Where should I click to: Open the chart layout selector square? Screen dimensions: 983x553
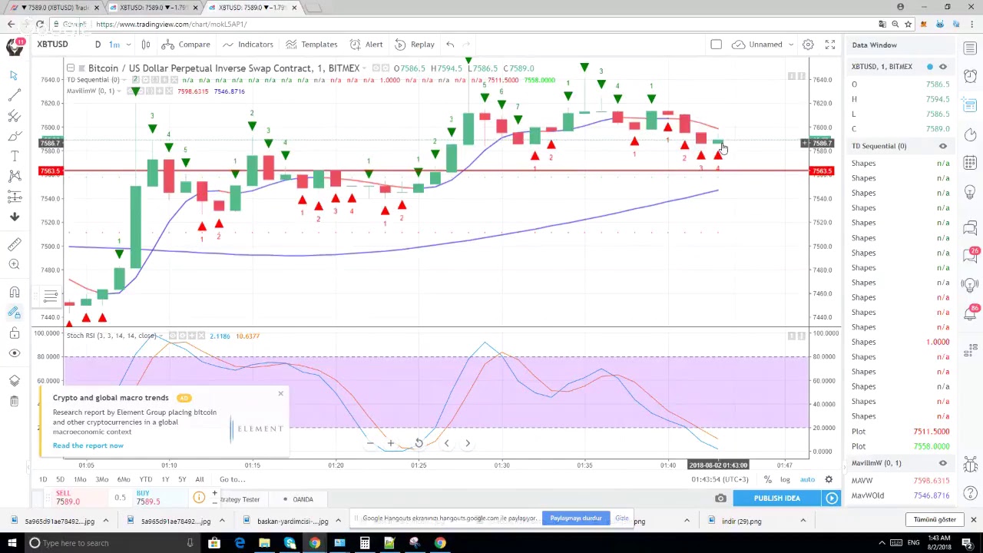click(716, 45)
